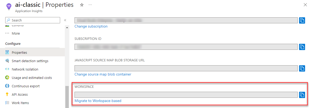Click the SUBSCRIPTION ID label

tap(88, 39)
